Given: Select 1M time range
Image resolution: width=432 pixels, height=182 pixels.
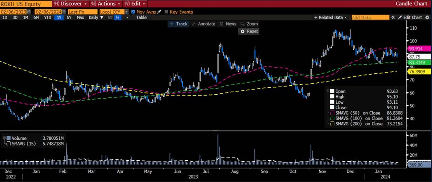Looking at the screenshot, I should pos(25,17).
